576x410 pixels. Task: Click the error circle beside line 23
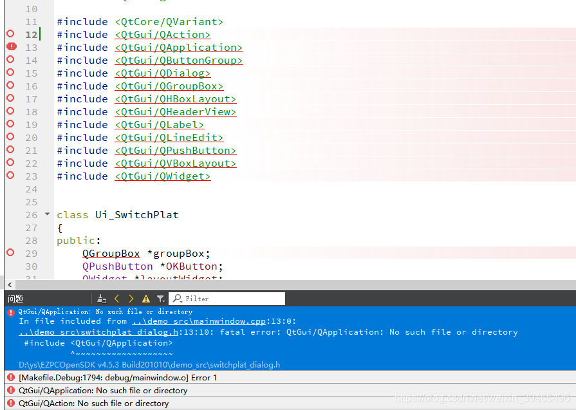(11, 175)
